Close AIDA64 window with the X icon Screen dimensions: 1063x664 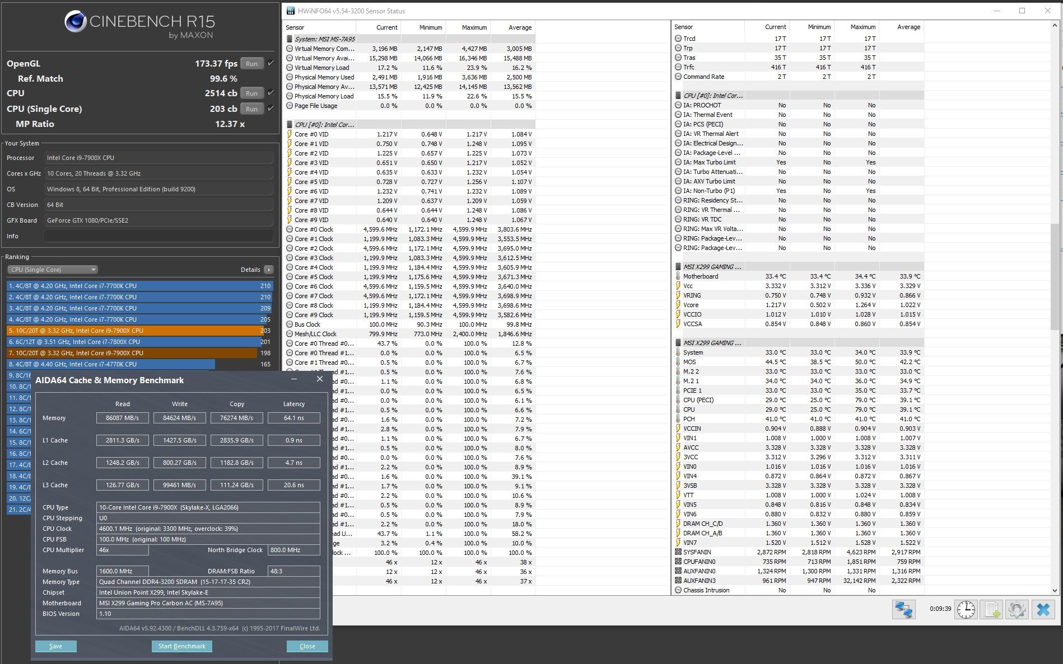[320, 379]
